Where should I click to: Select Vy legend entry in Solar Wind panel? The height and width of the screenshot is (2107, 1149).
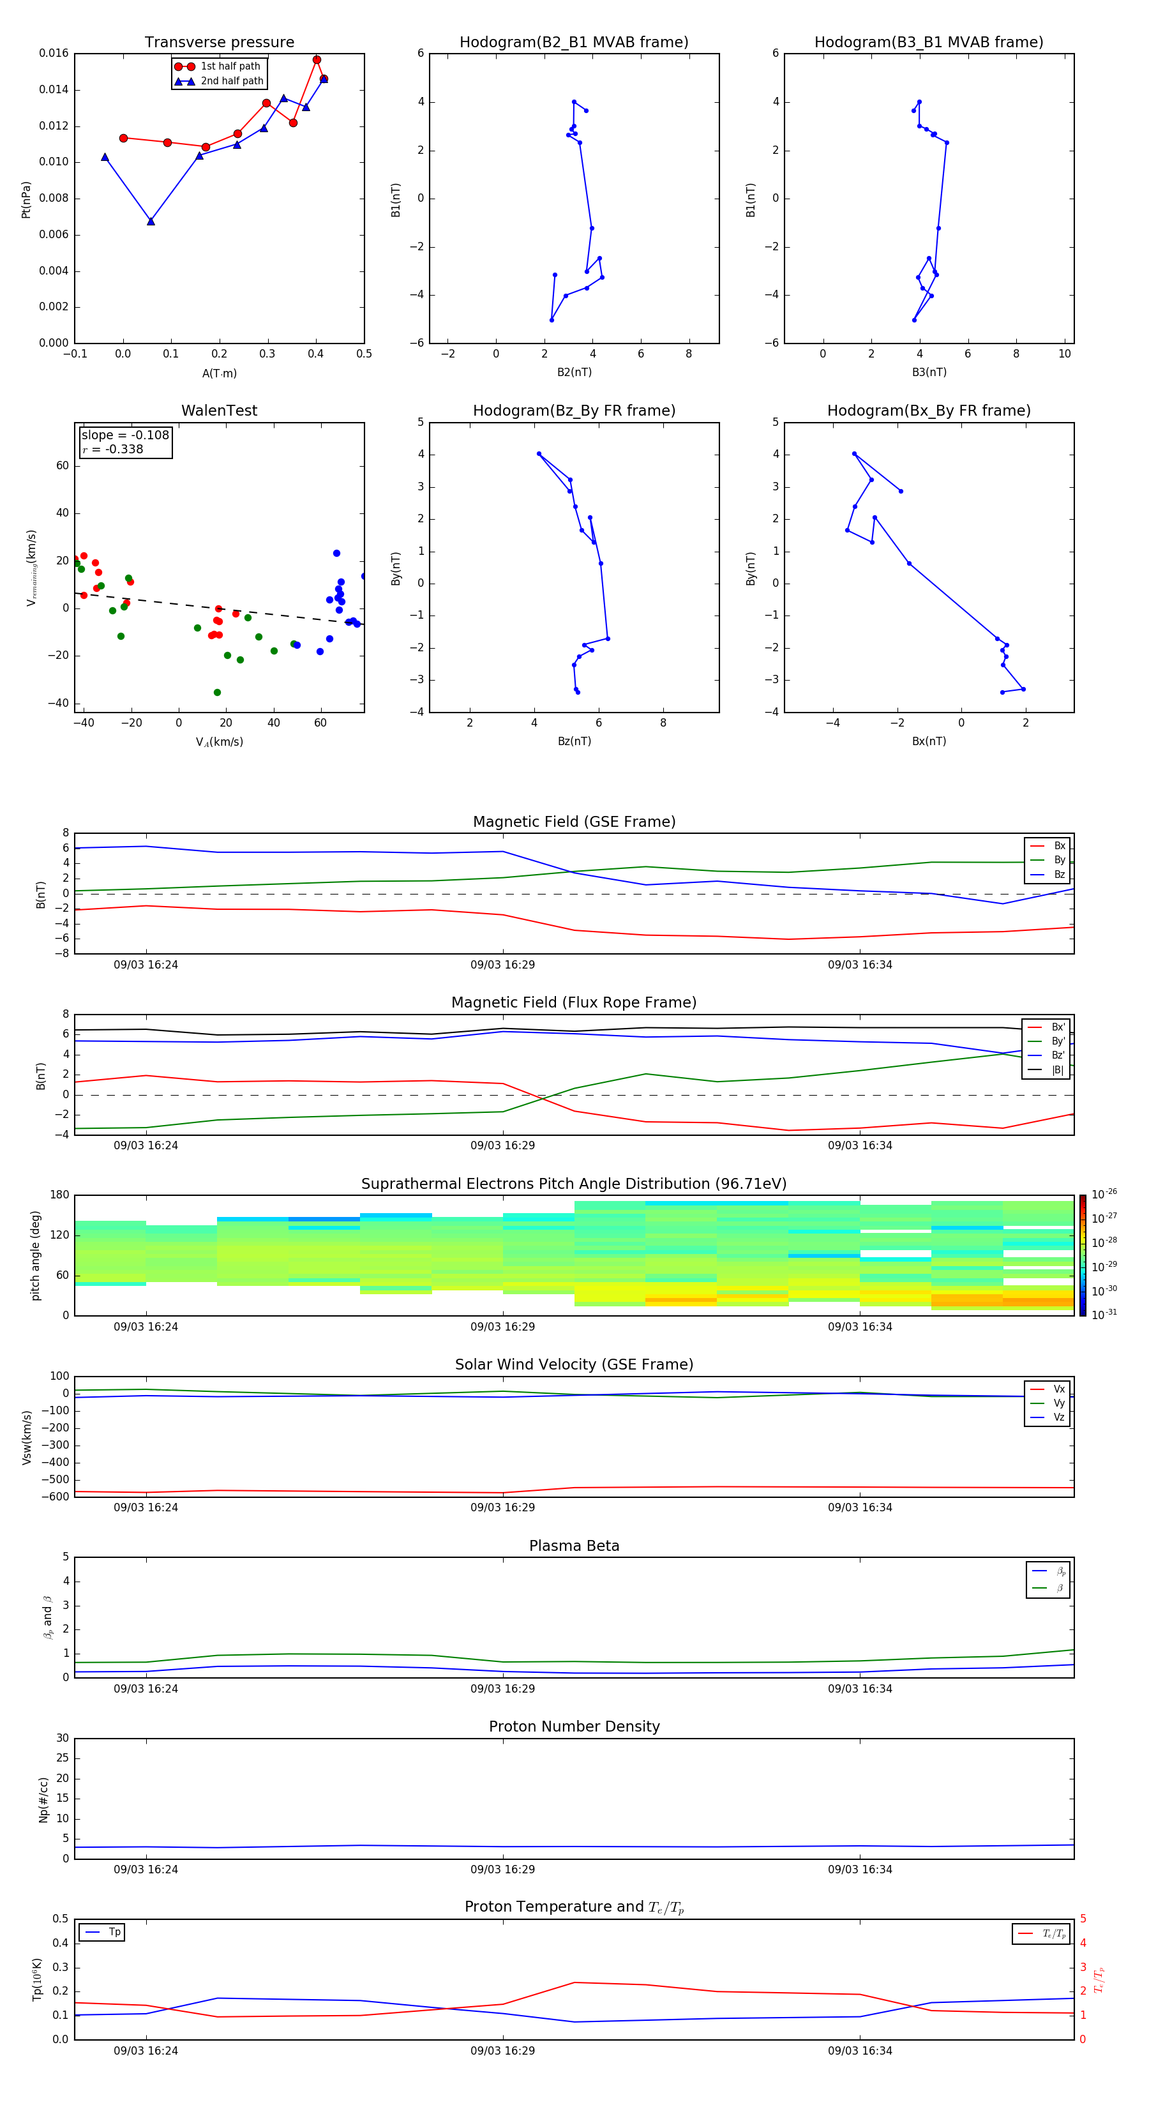1048,1403
